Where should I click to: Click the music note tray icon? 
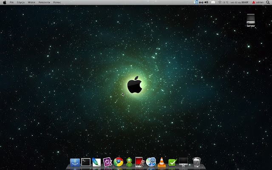tap(196, 2)
